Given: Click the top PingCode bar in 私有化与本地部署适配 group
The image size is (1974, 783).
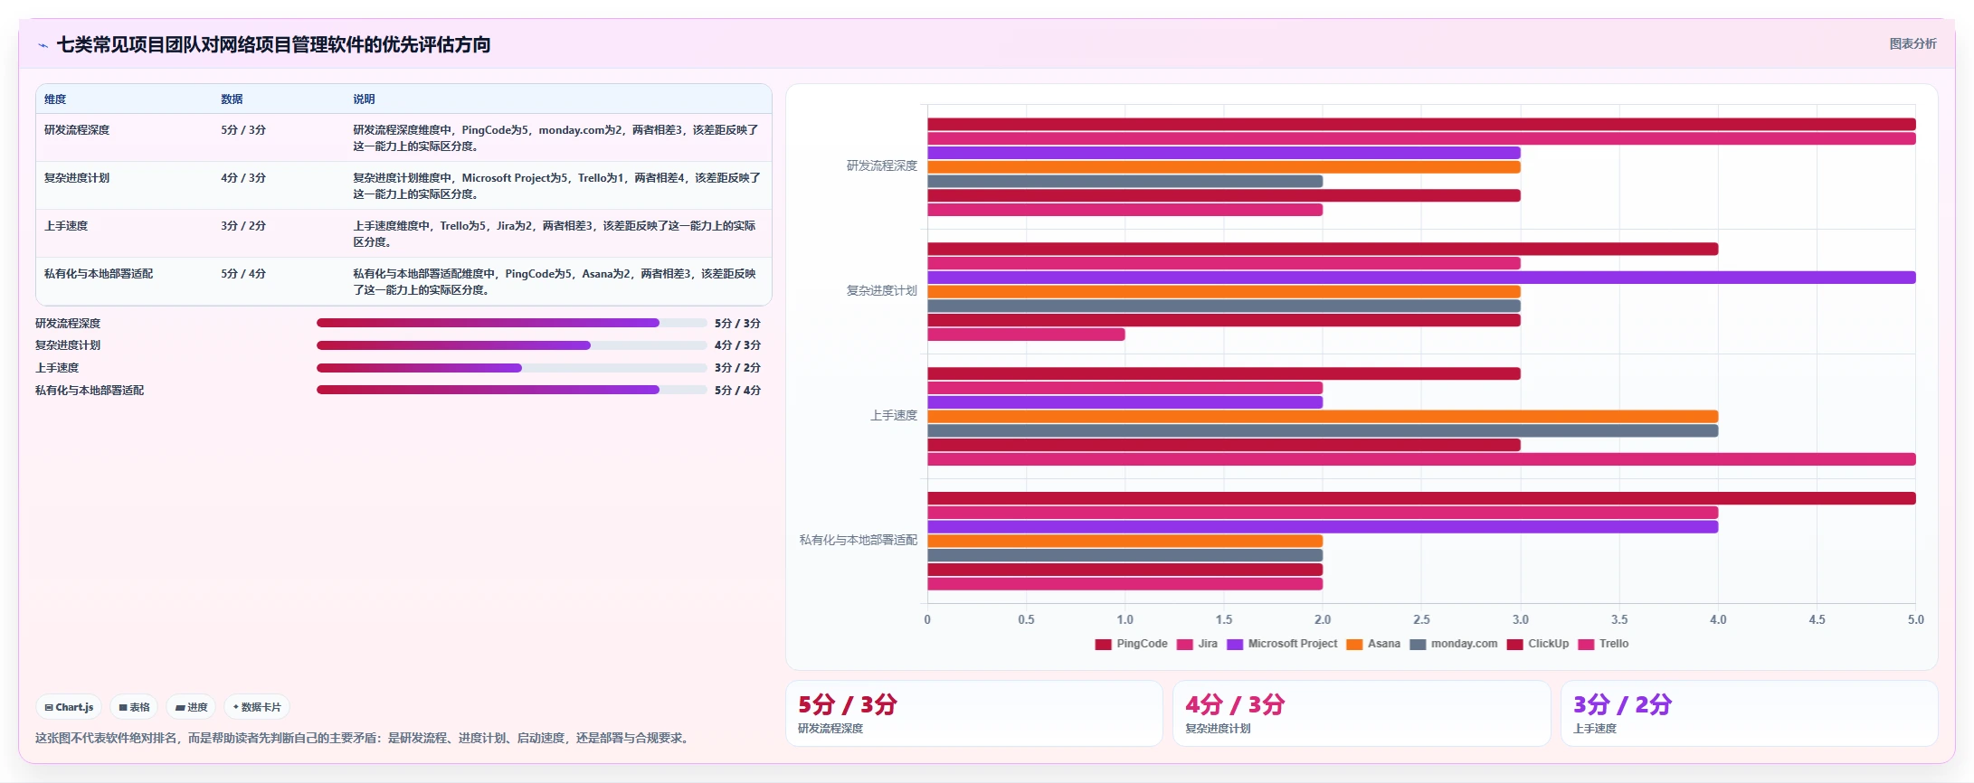Looking at the screenshot, I should [x=1421, y=498].
